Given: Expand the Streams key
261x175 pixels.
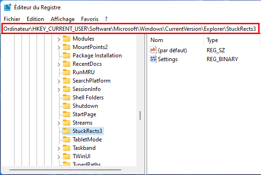Looking at the screenshot, I should click(59, 123).
